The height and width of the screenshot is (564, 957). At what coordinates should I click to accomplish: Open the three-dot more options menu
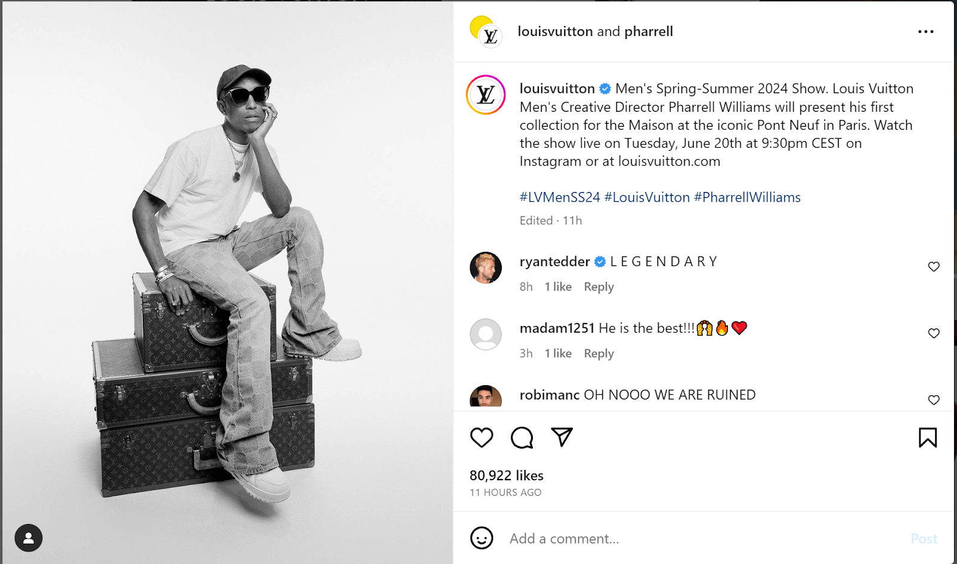[925, 32]
